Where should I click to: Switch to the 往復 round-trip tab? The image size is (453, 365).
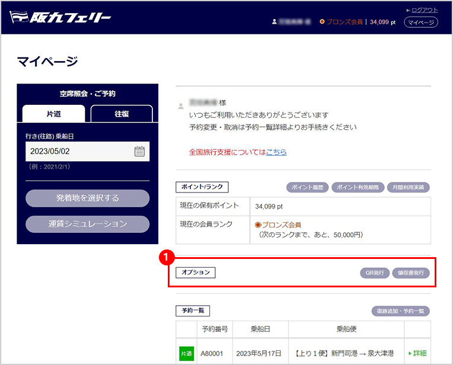point(121,114)
